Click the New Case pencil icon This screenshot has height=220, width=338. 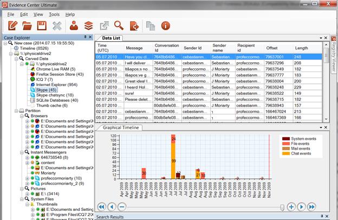(12, 25)
